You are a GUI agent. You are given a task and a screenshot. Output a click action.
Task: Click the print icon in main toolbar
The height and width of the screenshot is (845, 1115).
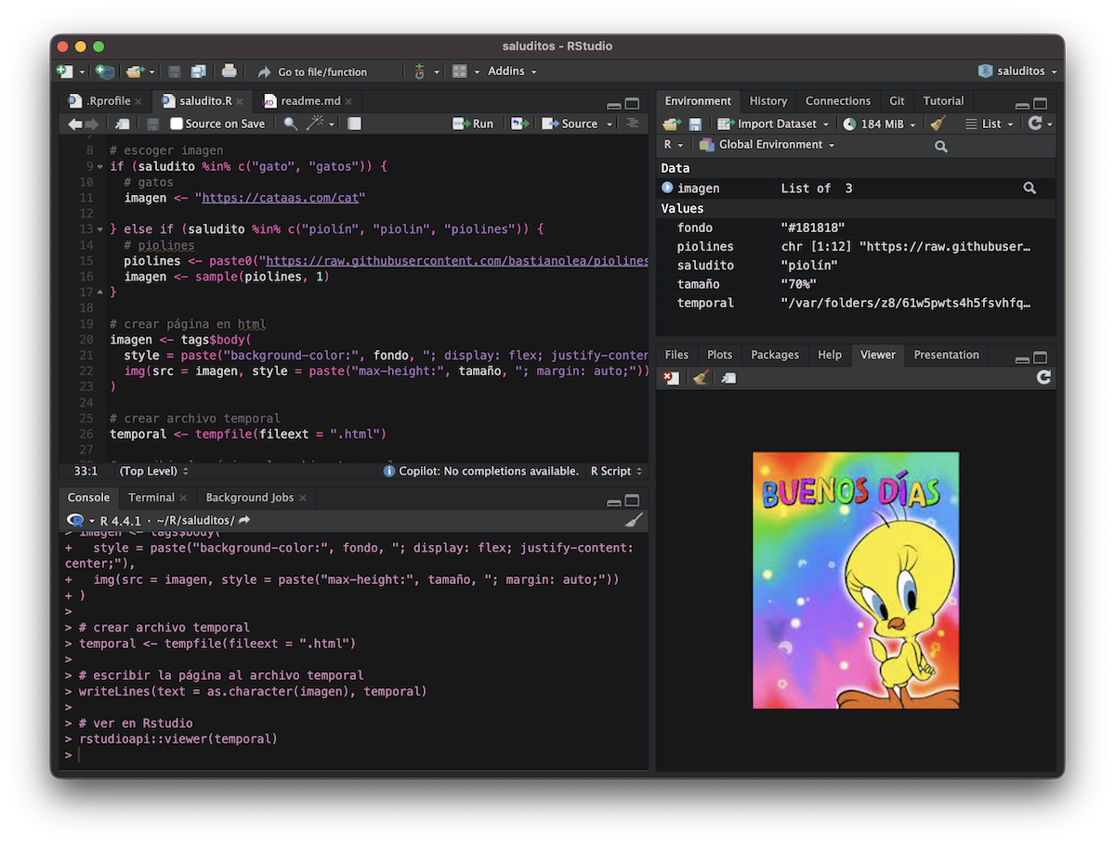click(x=230, y=71)
